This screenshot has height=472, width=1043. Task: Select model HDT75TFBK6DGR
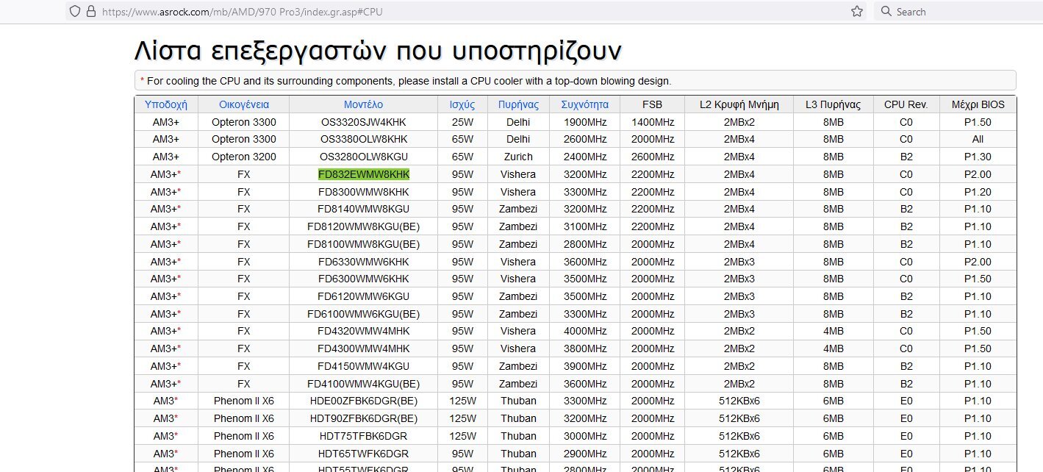(x=364, y=436)
